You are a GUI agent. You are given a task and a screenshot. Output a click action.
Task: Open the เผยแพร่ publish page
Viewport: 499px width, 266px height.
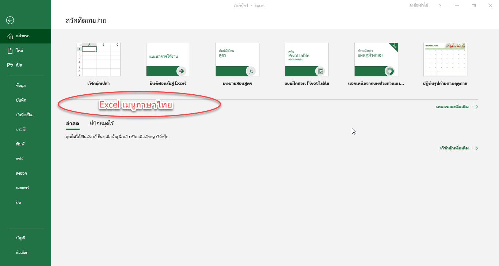pos(22,188)
